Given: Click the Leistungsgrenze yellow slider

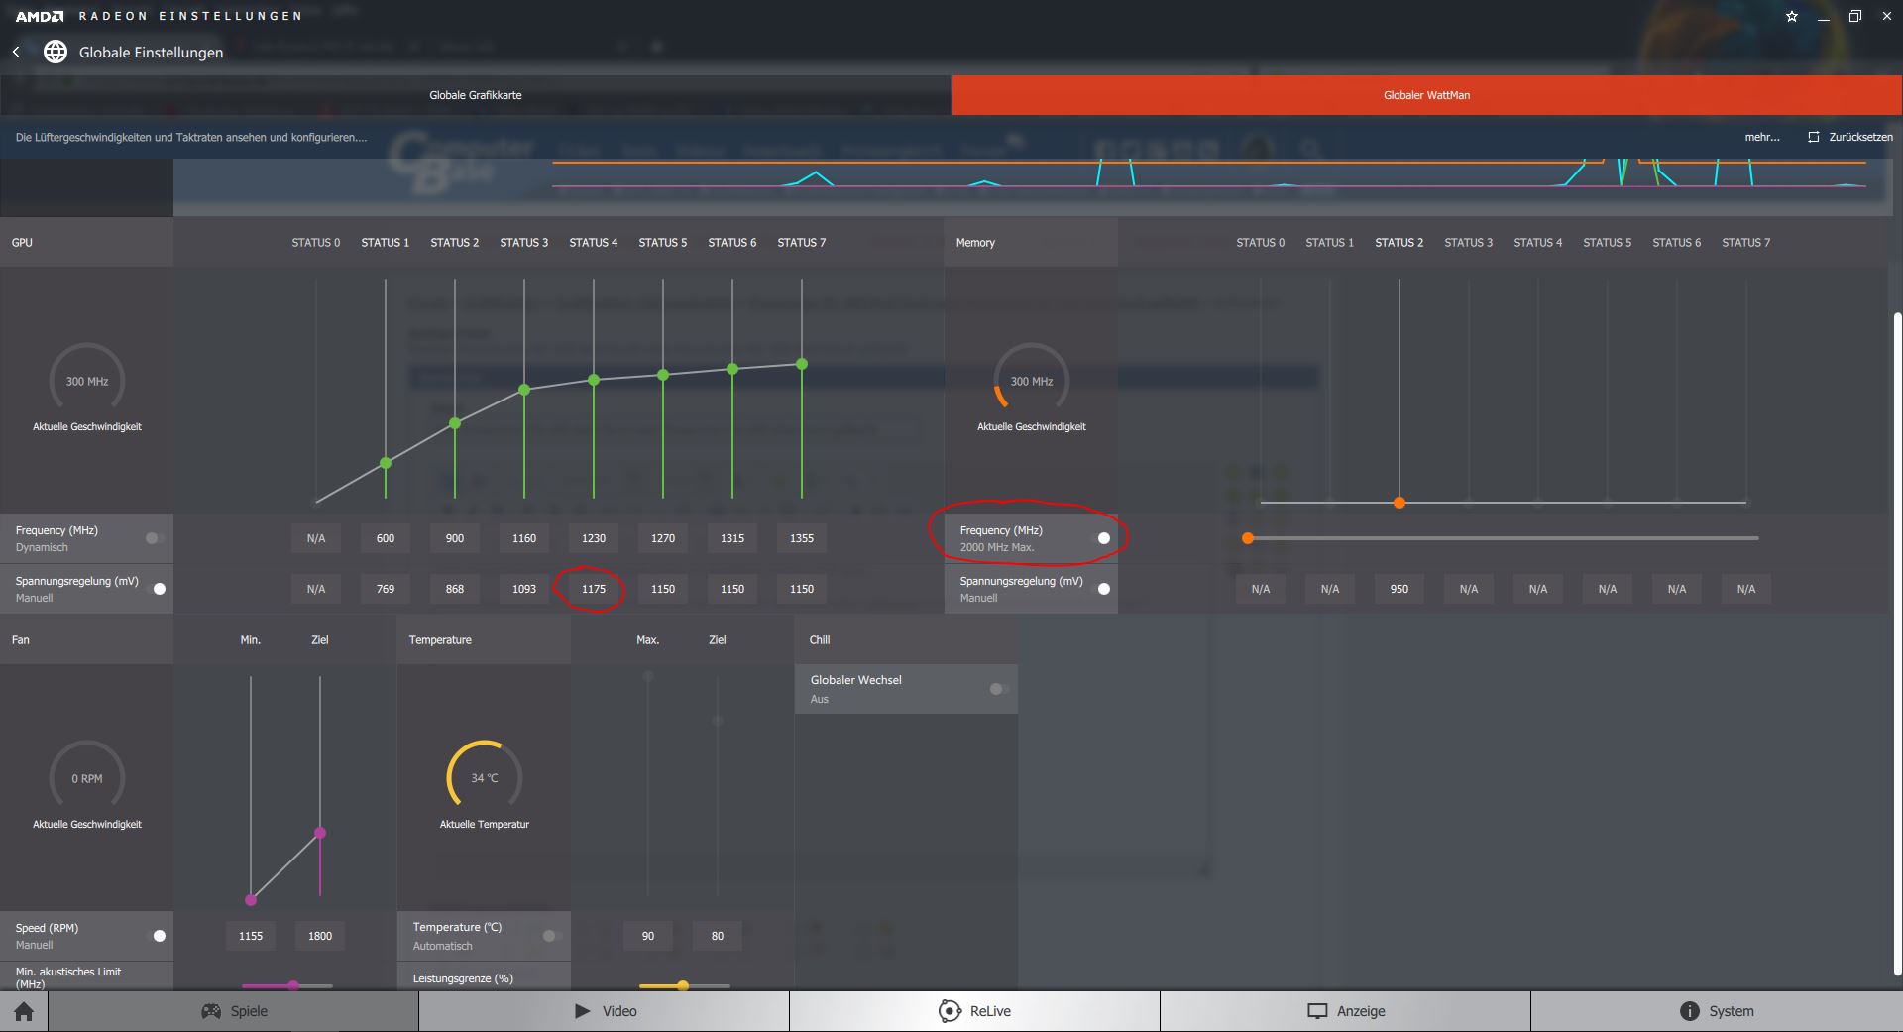Looking at the screenshot, I should pos(683,985).
